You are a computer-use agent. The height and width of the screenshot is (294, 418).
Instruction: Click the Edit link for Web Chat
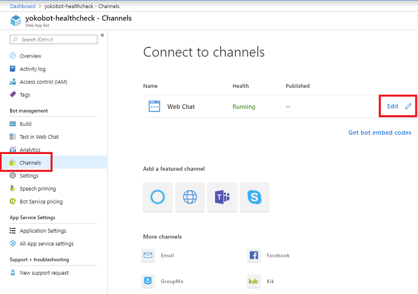[393, 107]
